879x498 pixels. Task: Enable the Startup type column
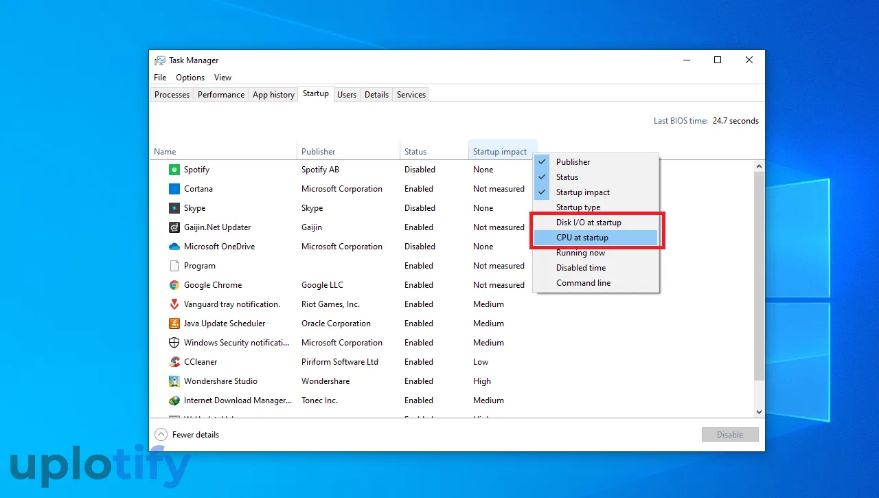[x=596, y=207]
